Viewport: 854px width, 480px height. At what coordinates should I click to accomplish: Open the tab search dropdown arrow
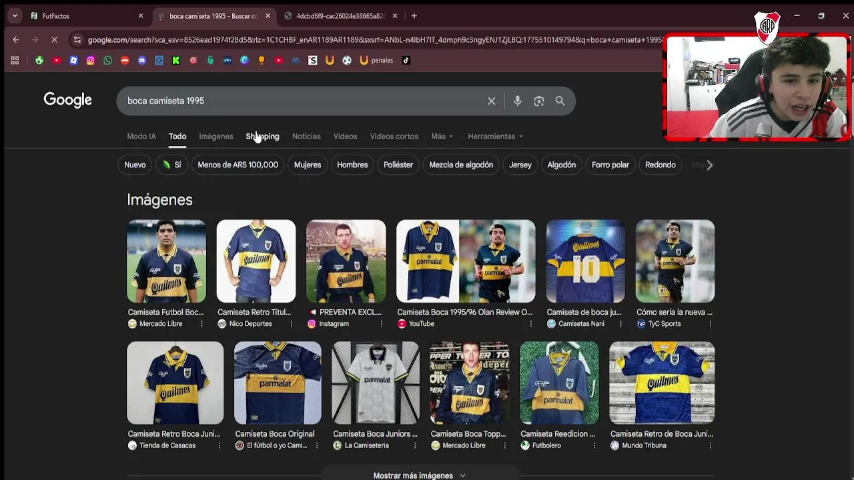(x=15, y=15)
